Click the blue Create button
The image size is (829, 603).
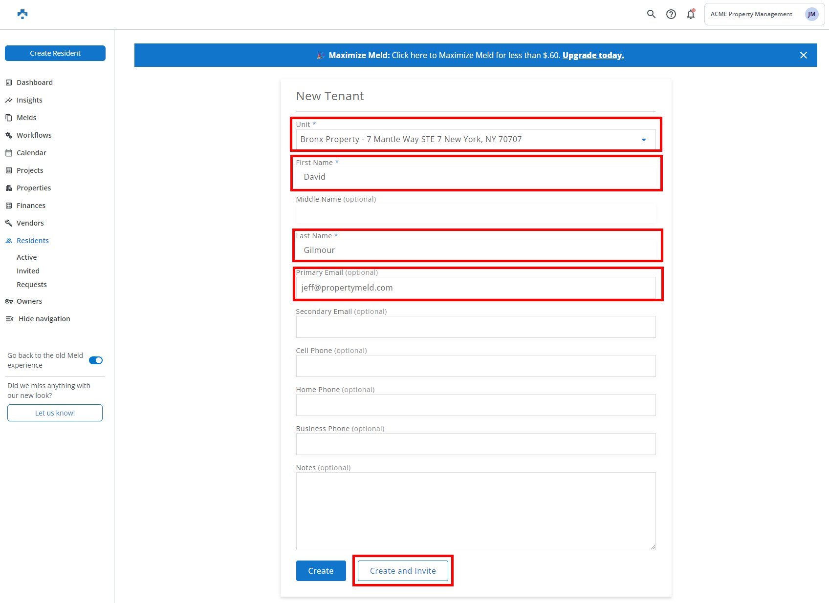(321, 571)
